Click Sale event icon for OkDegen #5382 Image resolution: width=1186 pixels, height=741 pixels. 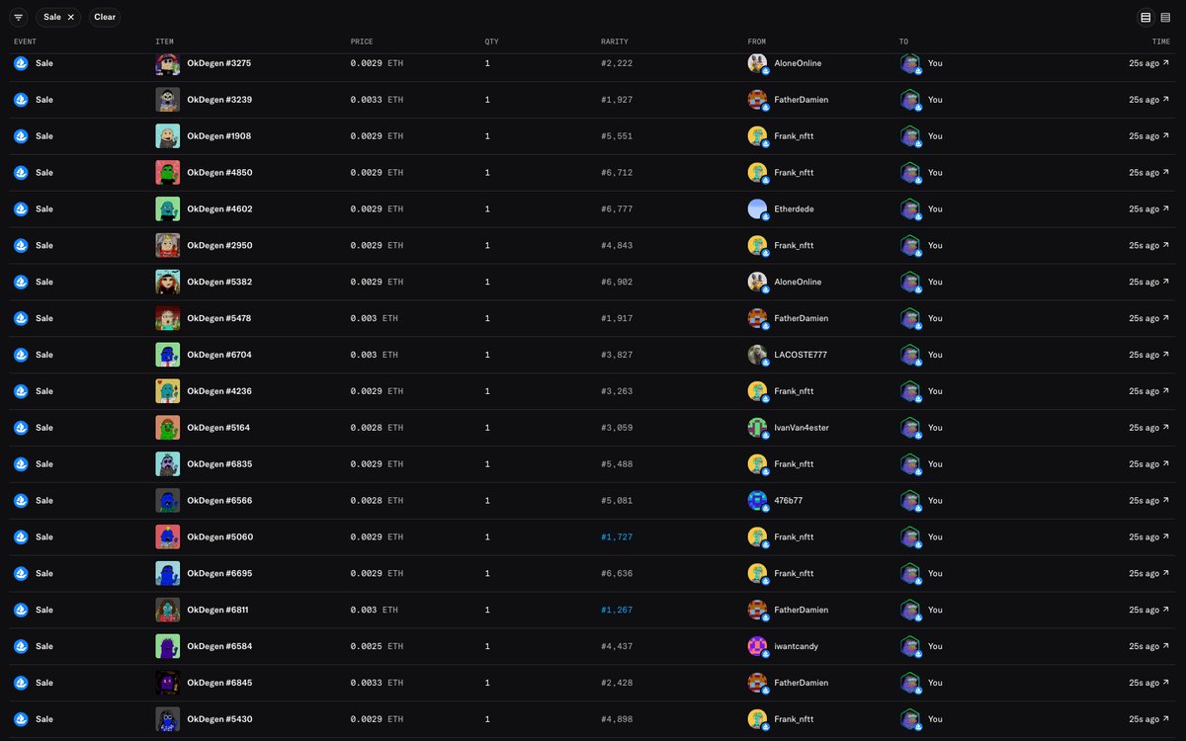[21, 282]
